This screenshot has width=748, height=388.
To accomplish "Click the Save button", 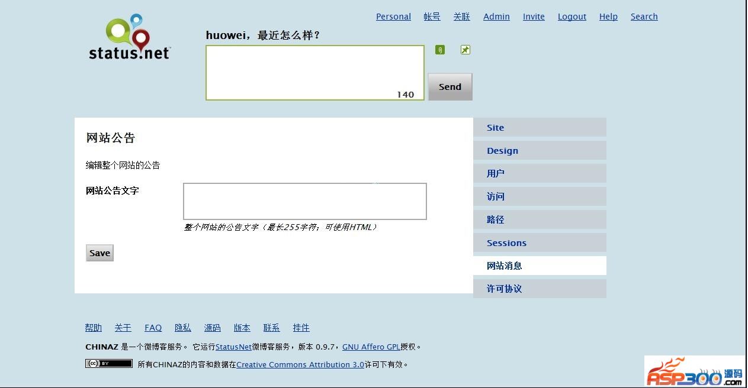I will [x=99, y=253].
